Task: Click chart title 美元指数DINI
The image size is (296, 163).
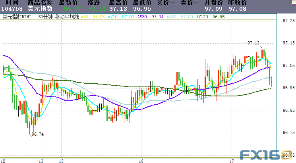Action: tap(17, 17)
